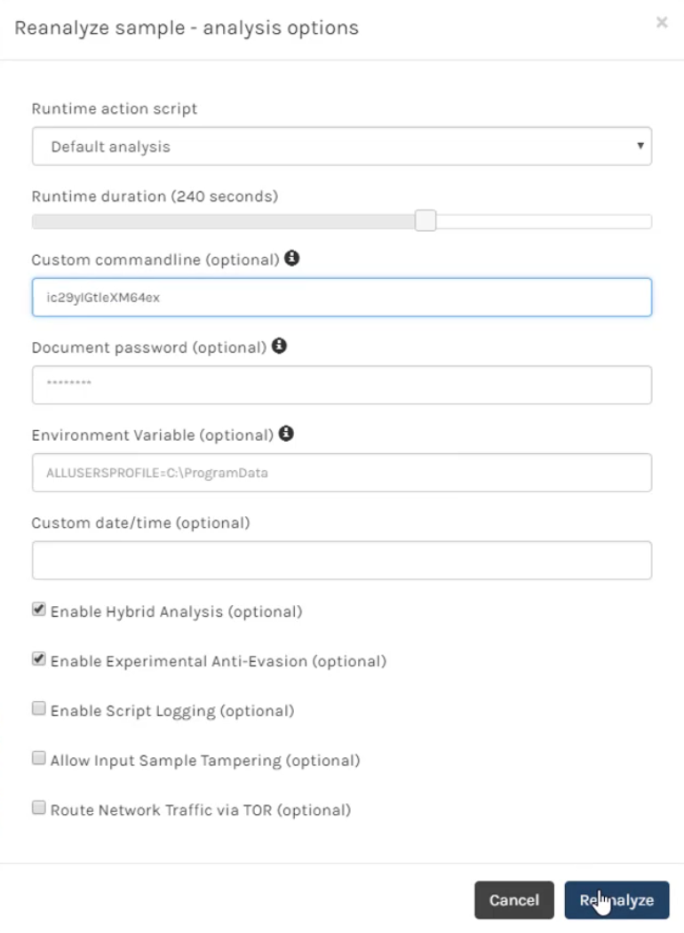The image size is (684, 933).
Task: Check Allow Input Sample Tampering option
Action: pos(39,758)
